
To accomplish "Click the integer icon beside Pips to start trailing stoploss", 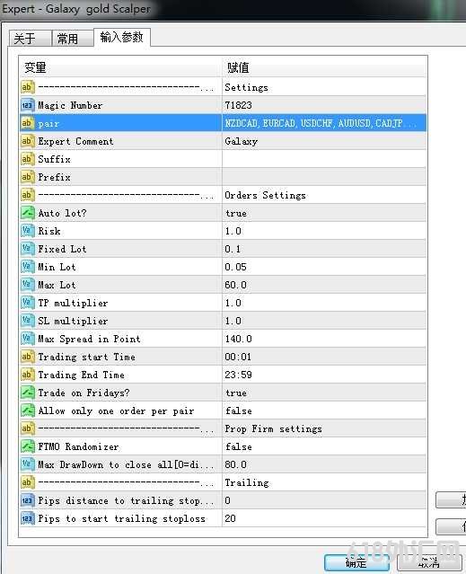I will pos(28,518).
